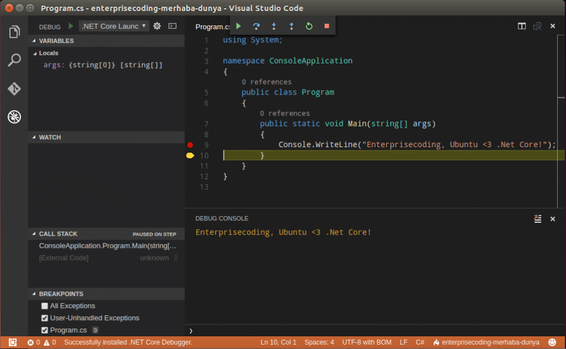Step out in the debug toolbar
The width and height of the screenshot is (566, 349).
point(291,26)
